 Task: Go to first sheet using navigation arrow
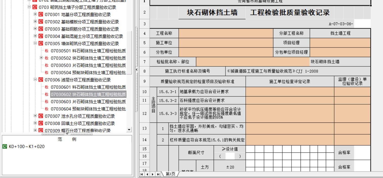(142, 174)
